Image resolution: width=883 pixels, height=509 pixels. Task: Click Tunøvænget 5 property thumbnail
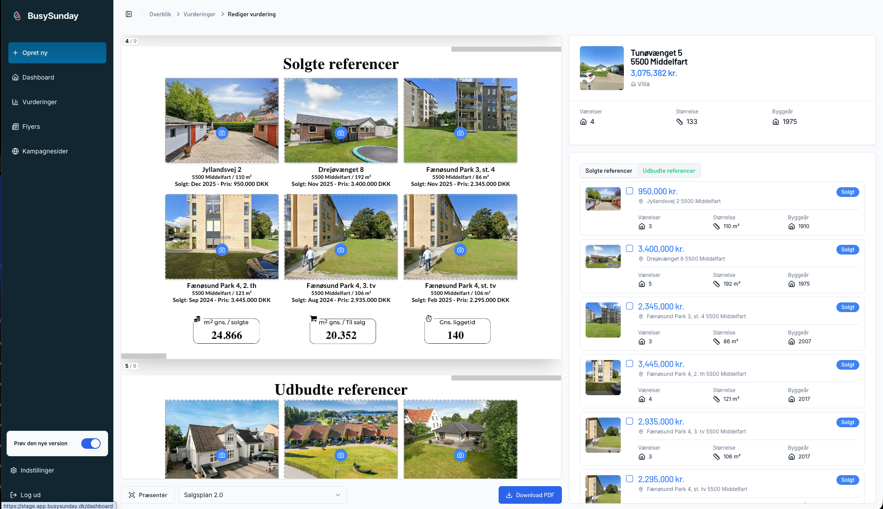(x=601, y=68)
